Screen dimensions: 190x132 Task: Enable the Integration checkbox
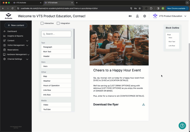pyautogui.click(x=58, y=23)
